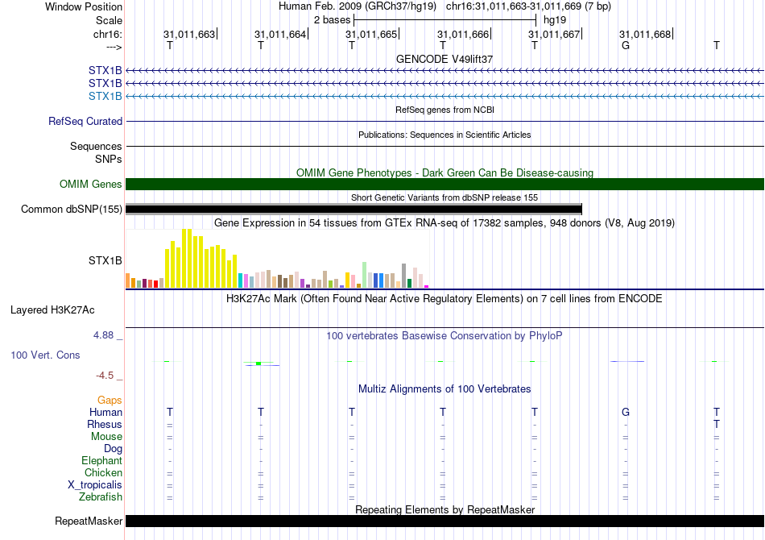The image size is (765, 540).
Task: Click the Common dbSNP(155) label
Action: tap(71, 209)
